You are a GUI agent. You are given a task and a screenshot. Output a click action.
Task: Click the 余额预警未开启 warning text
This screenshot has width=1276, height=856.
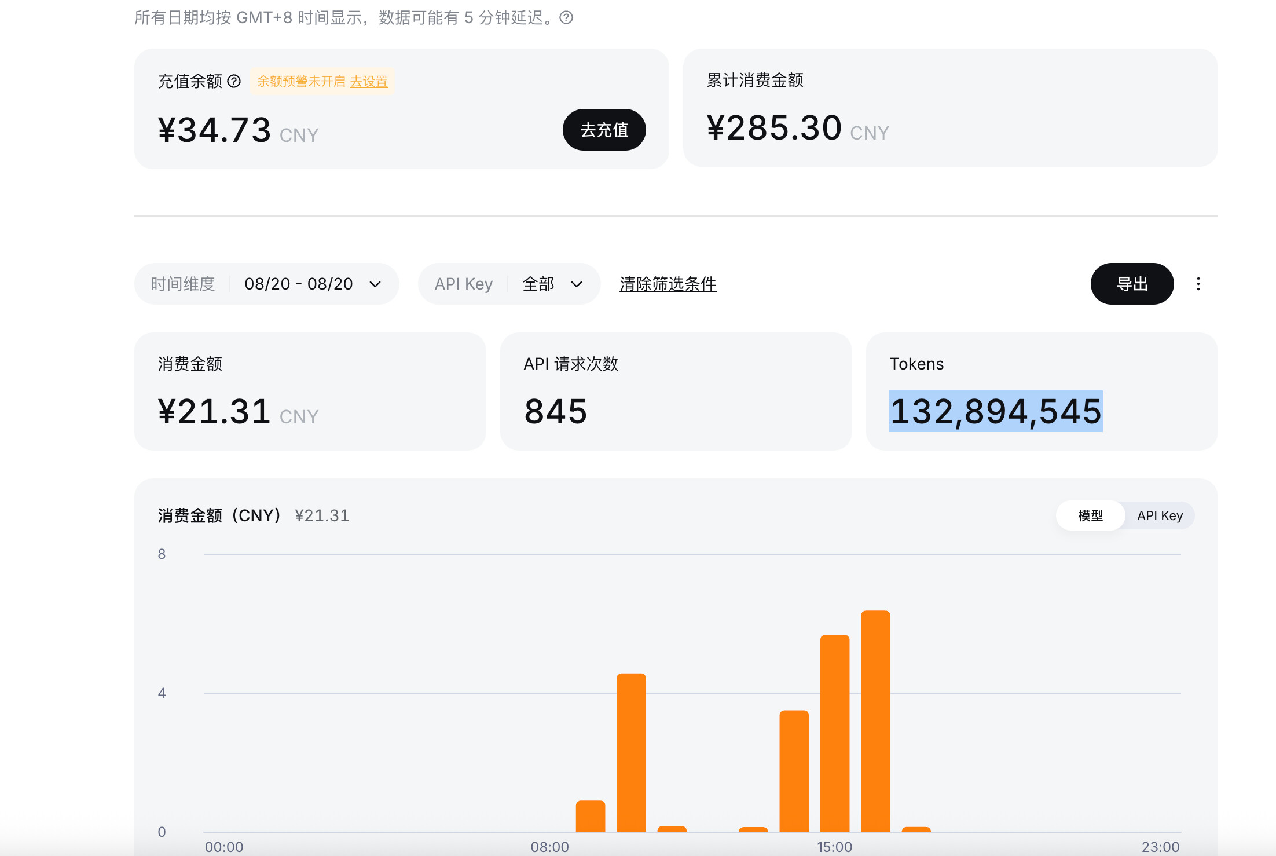(301, 82)
